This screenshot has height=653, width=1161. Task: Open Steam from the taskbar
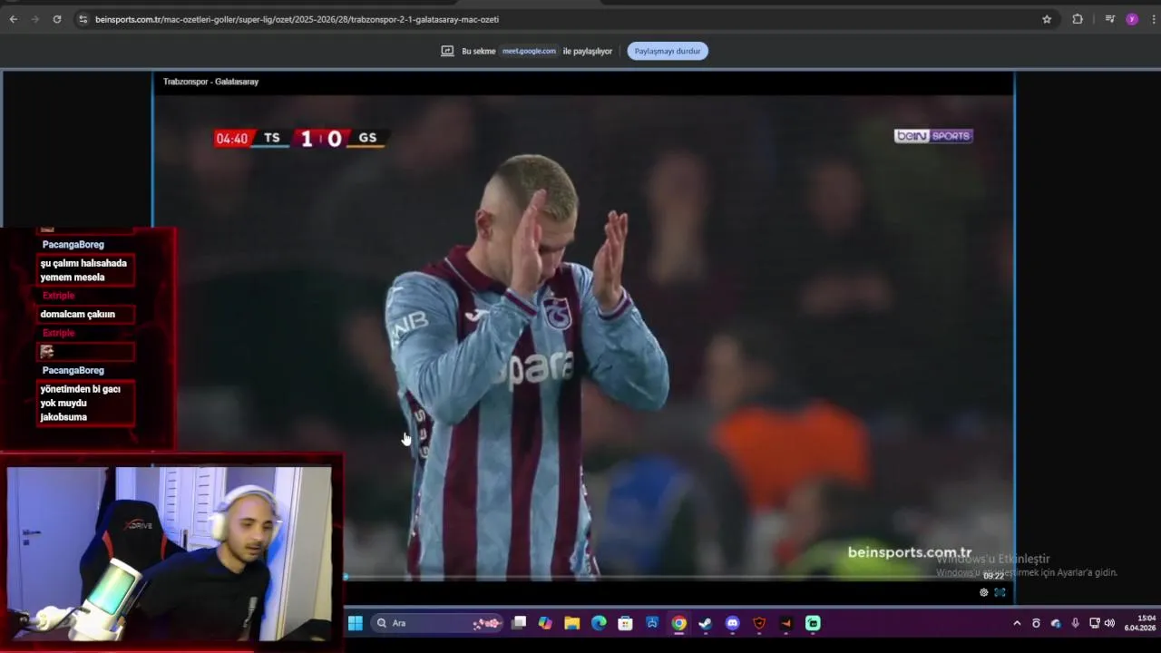[x=706, y=623]
